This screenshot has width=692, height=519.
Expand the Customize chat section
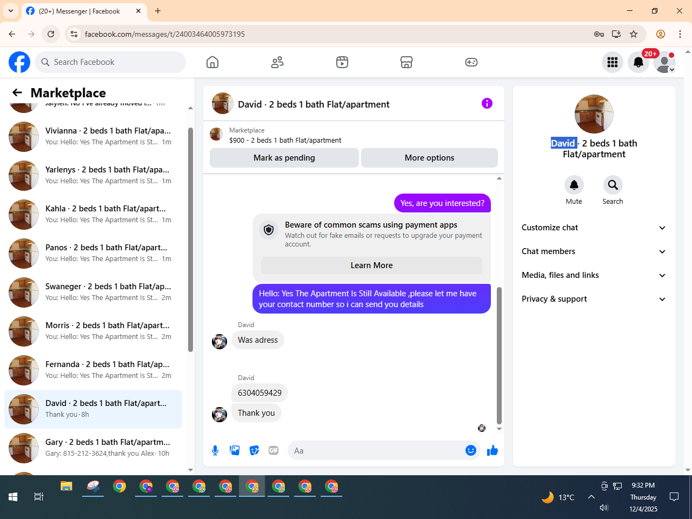click(594, 228)
